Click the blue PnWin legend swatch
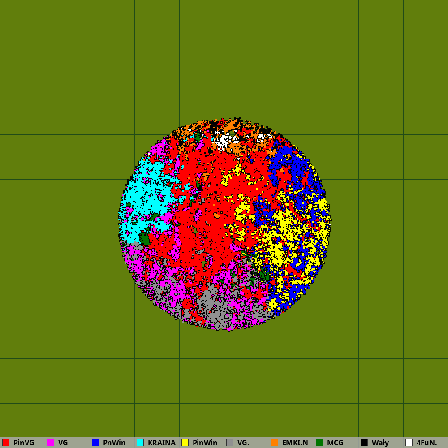448x448 pixels. (x=95, y=443)
